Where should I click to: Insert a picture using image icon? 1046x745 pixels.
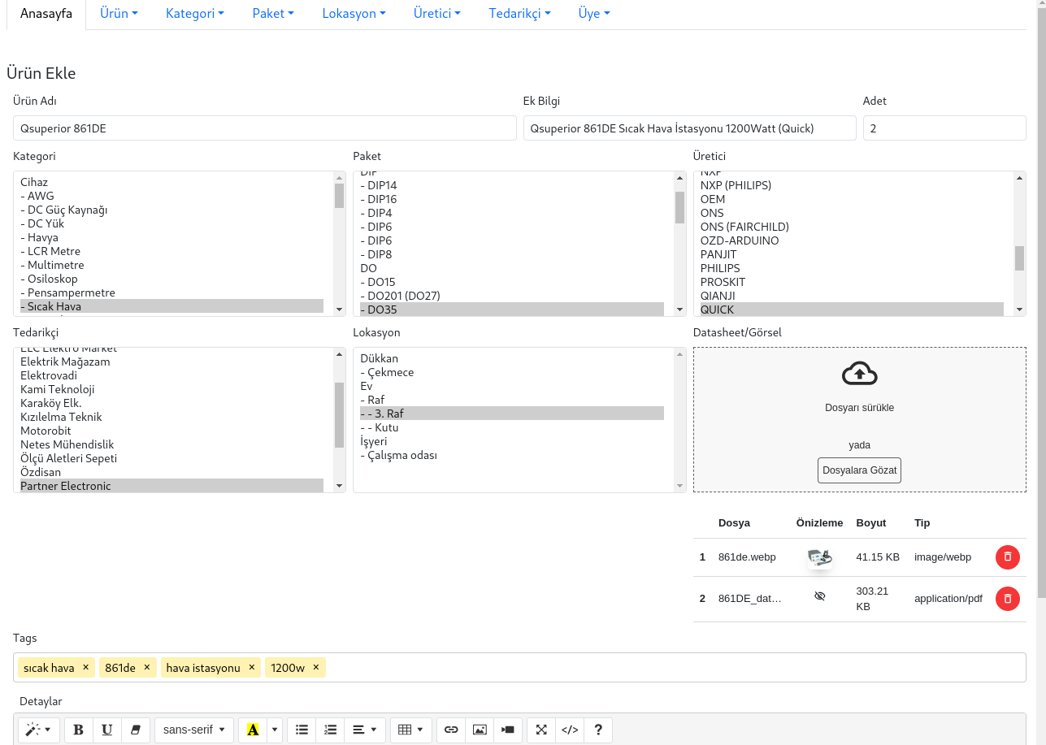(x=480, y=730)
